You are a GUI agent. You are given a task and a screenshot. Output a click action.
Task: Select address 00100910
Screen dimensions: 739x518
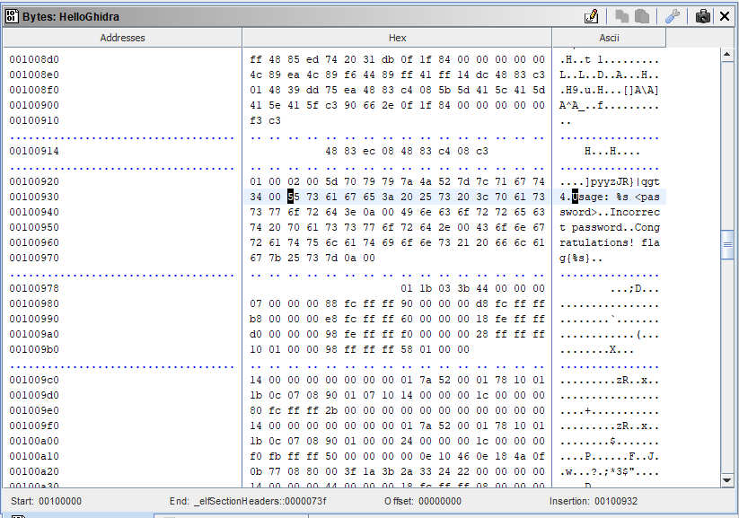coord(34,120)
